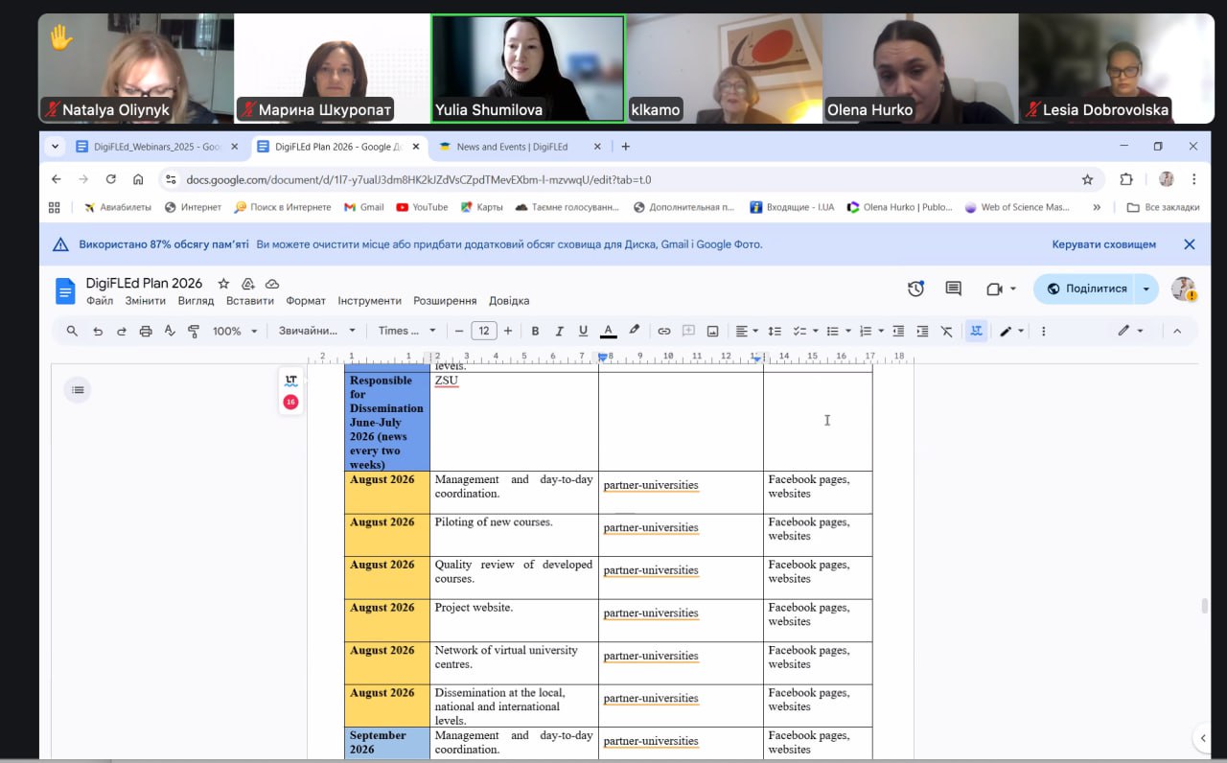The image size is (1227, 763).
Task: Toggle bold formatting
Action: click(x=535, y=331)
